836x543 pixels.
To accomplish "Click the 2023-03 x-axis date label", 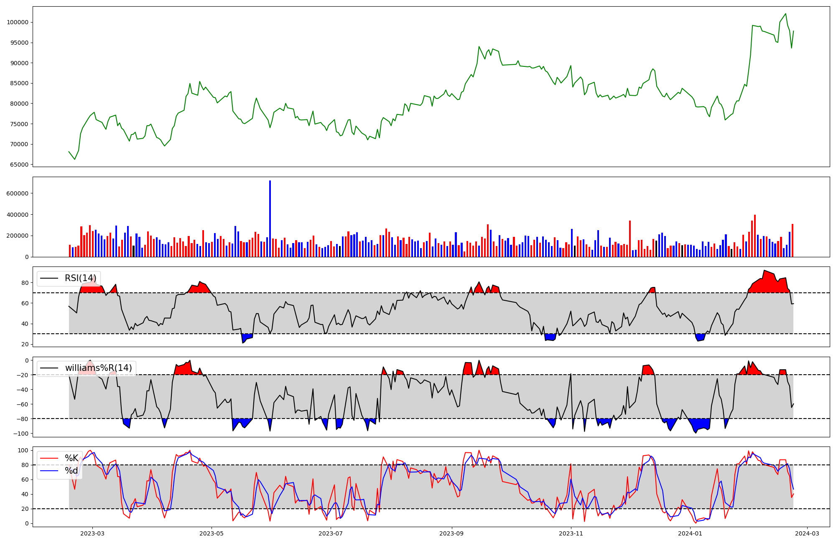I will pyautogui.click(x=92, y=533).
